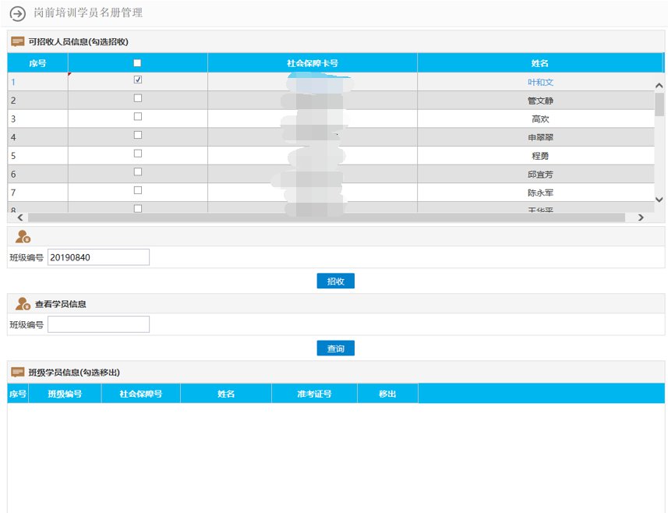668x513 pixels.
Task: Click the name 叶和文
Action: click(x=540, y=82)
